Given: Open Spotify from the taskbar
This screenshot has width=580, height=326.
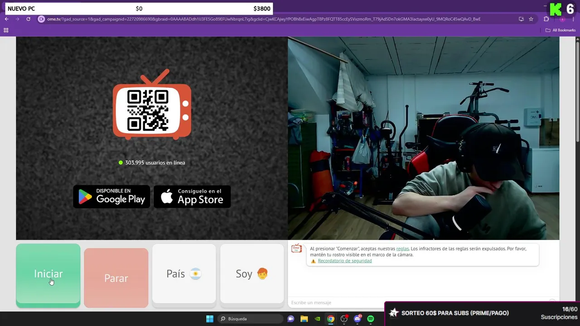Looking at the screenshot, I should pyautogui.click(x=371, y=319).
